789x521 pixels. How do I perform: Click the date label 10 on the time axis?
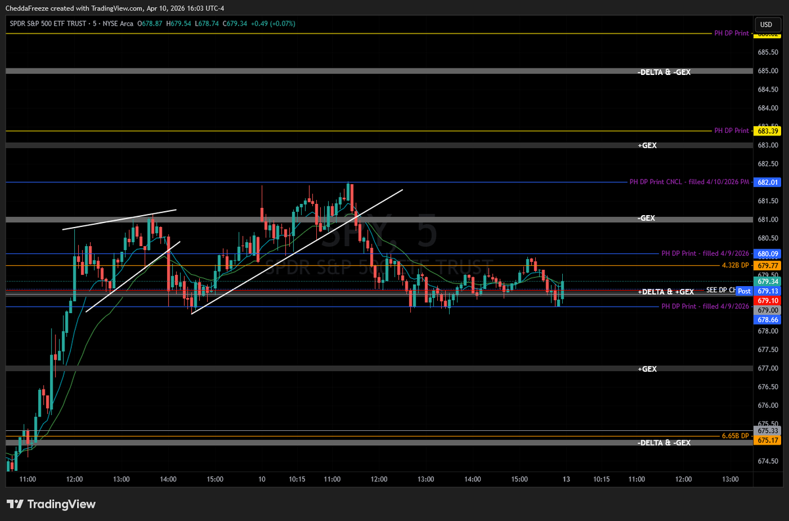click(262, 480)
